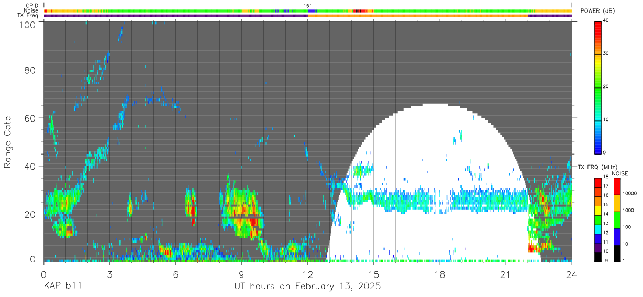Click the 18 label on TX frequency legend
This screenshot has width=643, height=297.
606,177
